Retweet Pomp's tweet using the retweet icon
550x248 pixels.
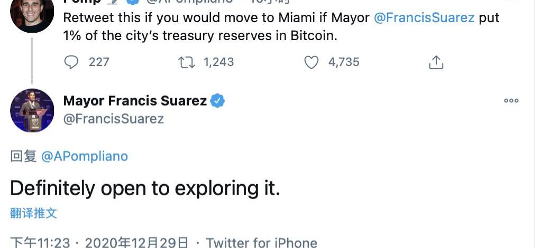click(x=186, y=62)
